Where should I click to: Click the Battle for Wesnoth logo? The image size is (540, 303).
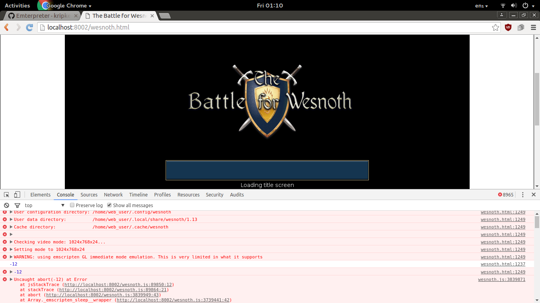270,101
